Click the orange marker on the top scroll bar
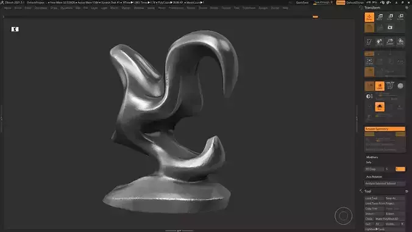The height and width of the screenshot is (232, 412). [x=315, y=17]
